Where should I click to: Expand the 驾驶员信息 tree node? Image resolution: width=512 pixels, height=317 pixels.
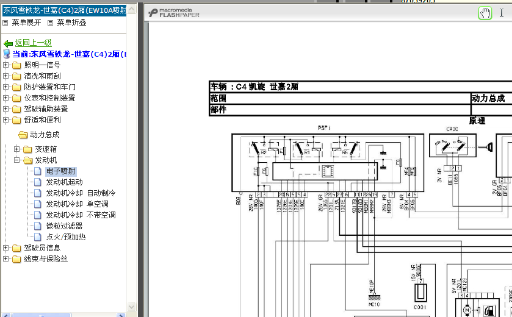point(5,248)
